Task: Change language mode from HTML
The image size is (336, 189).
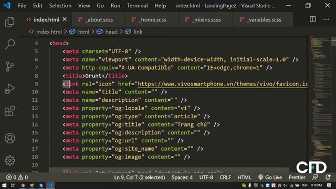Action: point(244,177)
